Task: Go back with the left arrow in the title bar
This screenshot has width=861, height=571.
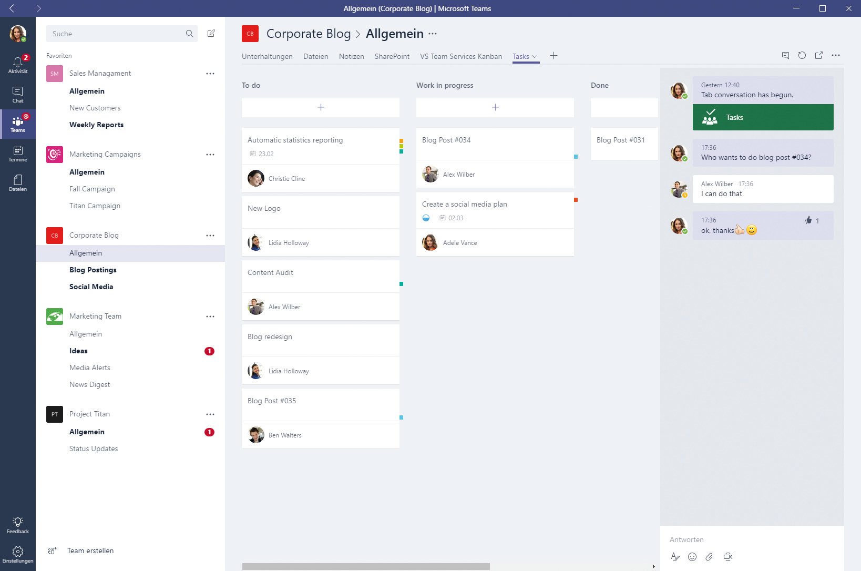Action: pyautogui.click(x=12, y=8)
